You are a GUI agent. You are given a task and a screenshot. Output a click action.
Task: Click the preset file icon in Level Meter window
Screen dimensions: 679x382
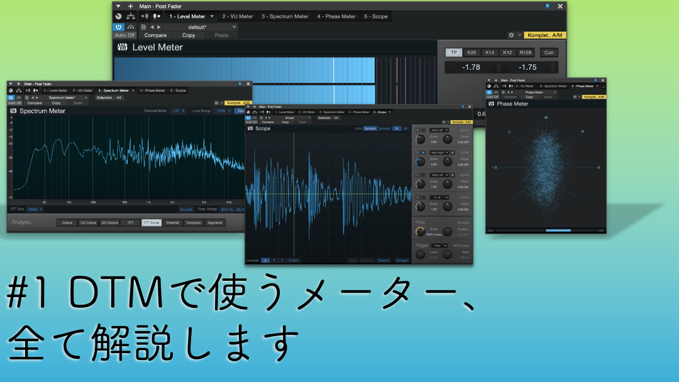click(143, 27)
